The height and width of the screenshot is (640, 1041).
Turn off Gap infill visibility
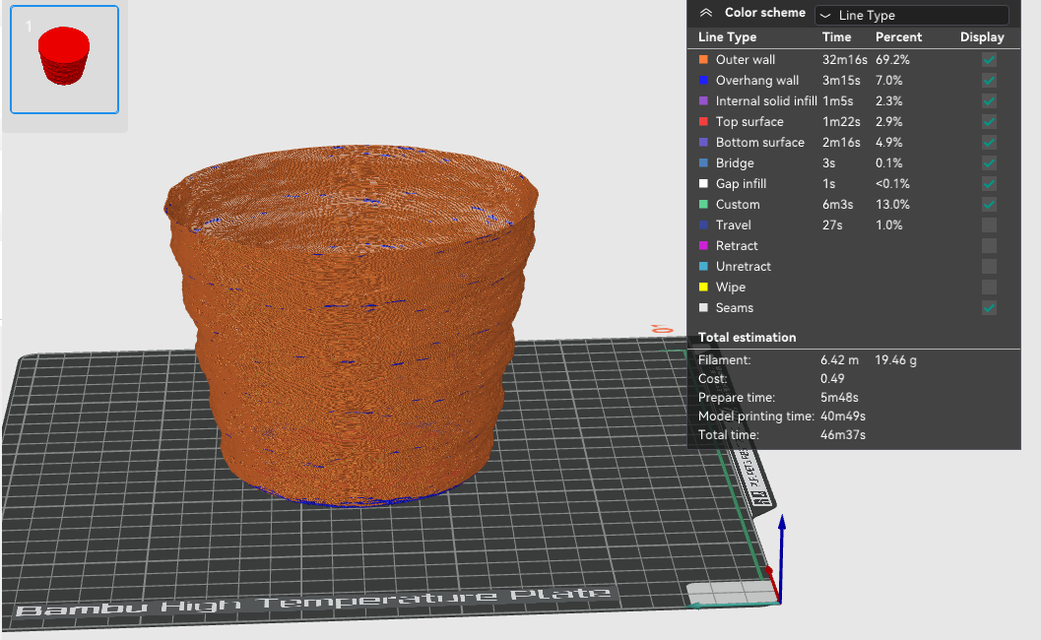click(x=989, y=183)
